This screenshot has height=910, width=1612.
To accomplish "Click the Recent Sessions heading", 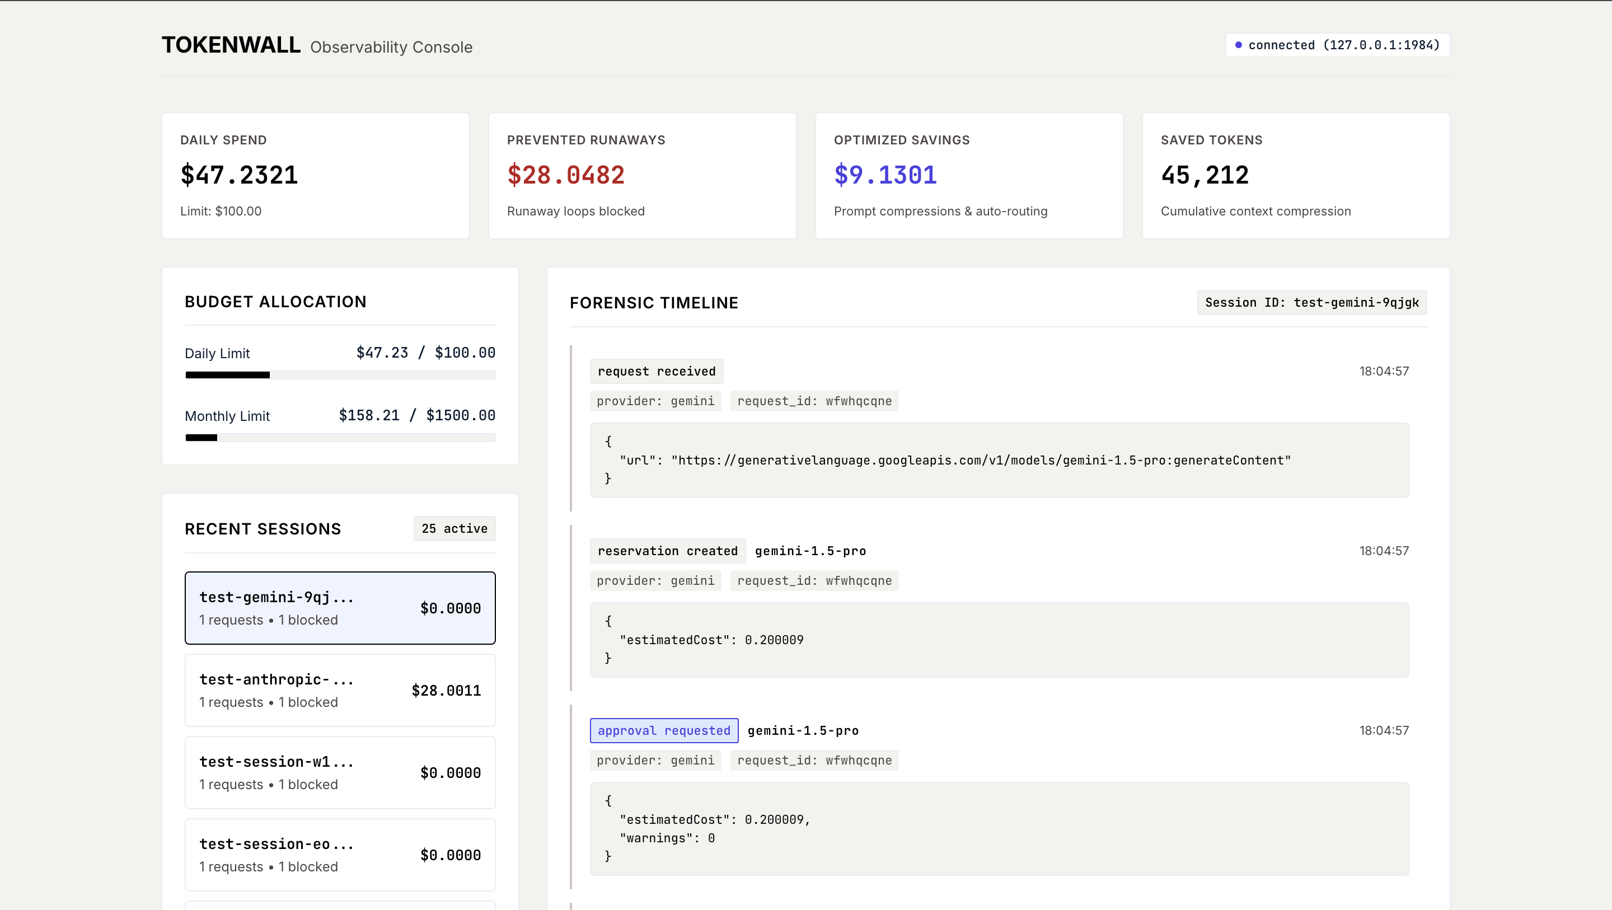I will coord(263,529).
